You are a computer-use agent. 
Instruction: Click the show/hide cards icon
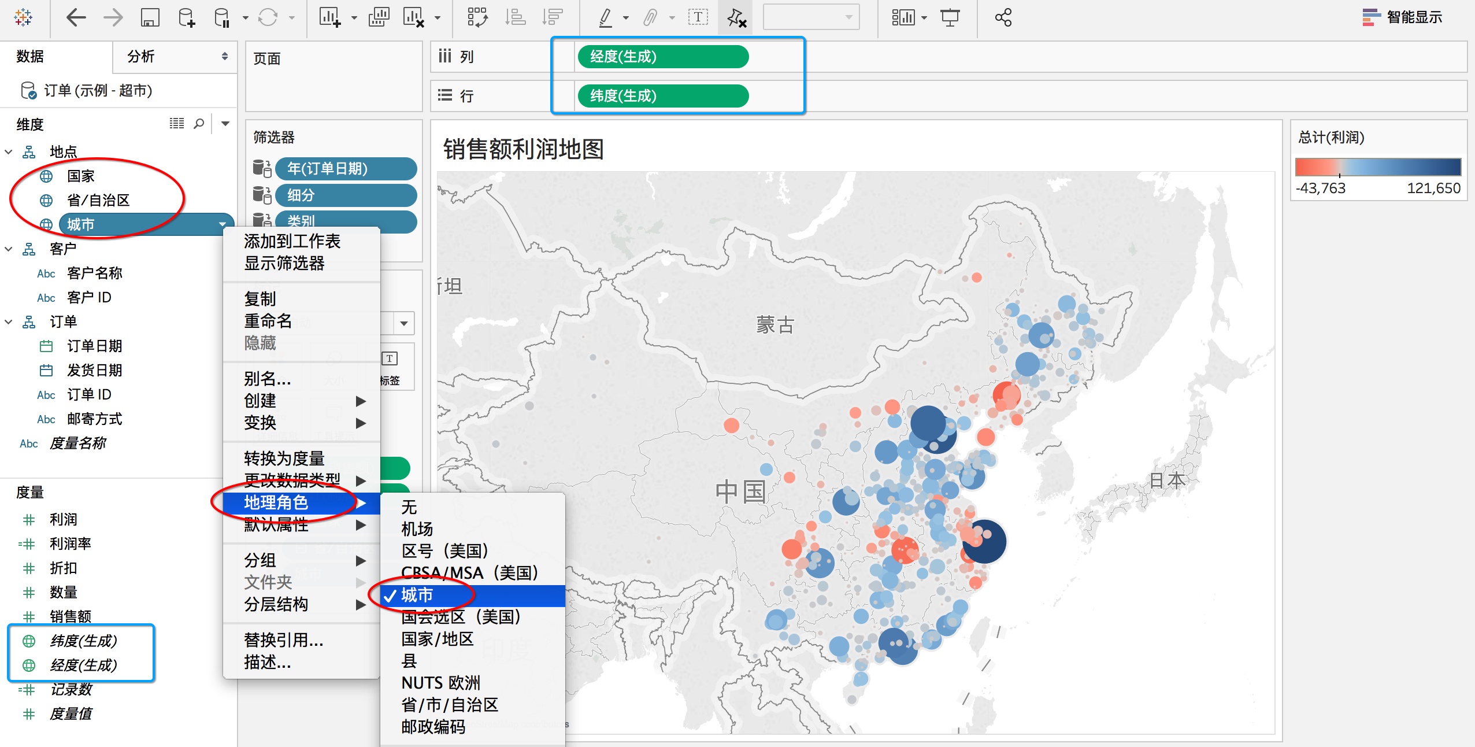tap(903, 17)
